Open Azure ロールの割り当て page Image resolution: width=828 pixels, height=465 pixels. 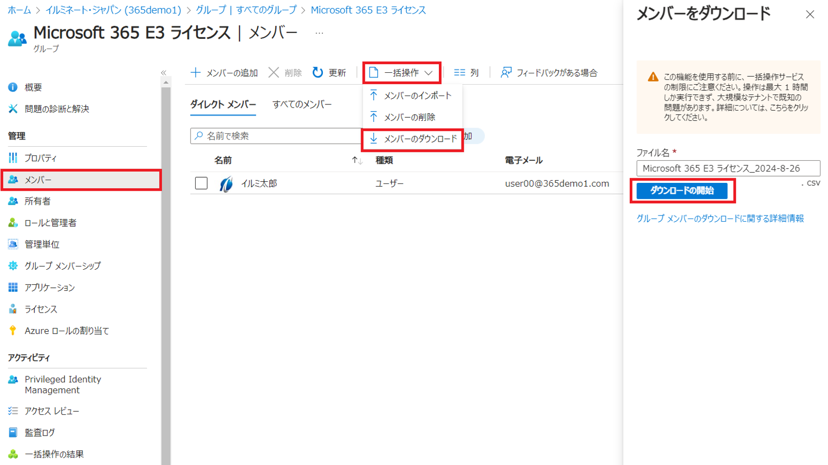click(67, 331)
